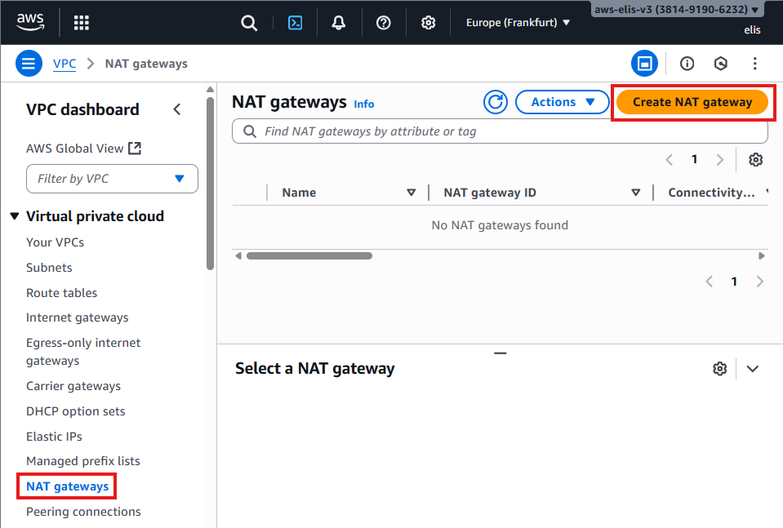Open the Actions dropdown
Image resolution: width=783 pixels, height=528 pixels.
[x=562, y=102]
